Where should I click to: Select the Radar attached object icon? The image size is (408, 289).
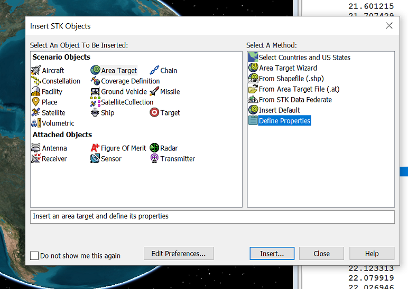[154, 148]
